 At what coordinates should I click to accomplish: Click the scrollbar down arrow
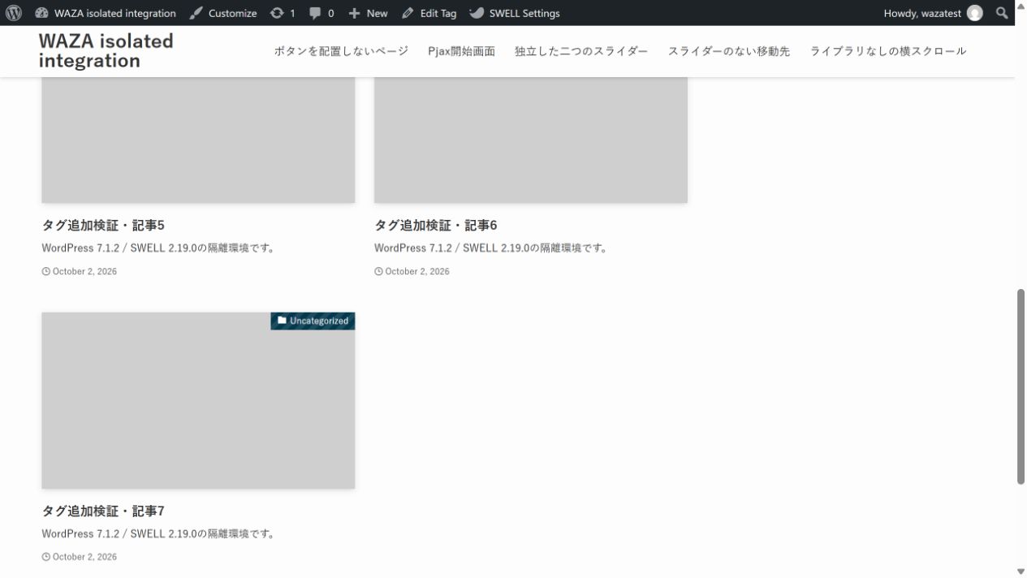[1021, 572]
